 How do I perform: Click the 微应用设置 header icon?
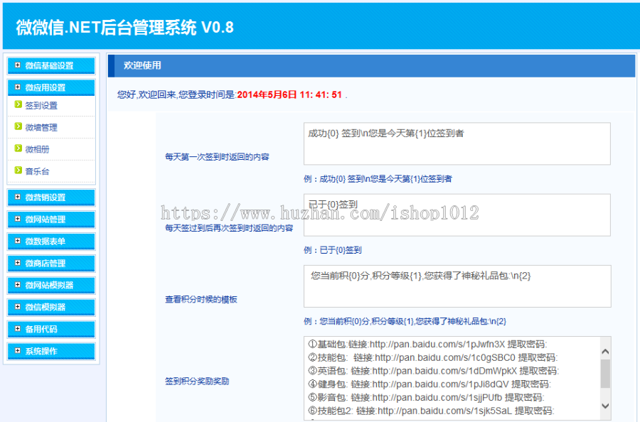[x=16, y=87]
